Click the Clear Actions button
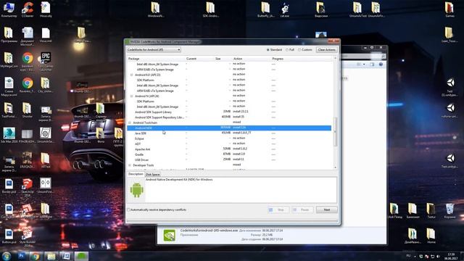 pos(326,50)
